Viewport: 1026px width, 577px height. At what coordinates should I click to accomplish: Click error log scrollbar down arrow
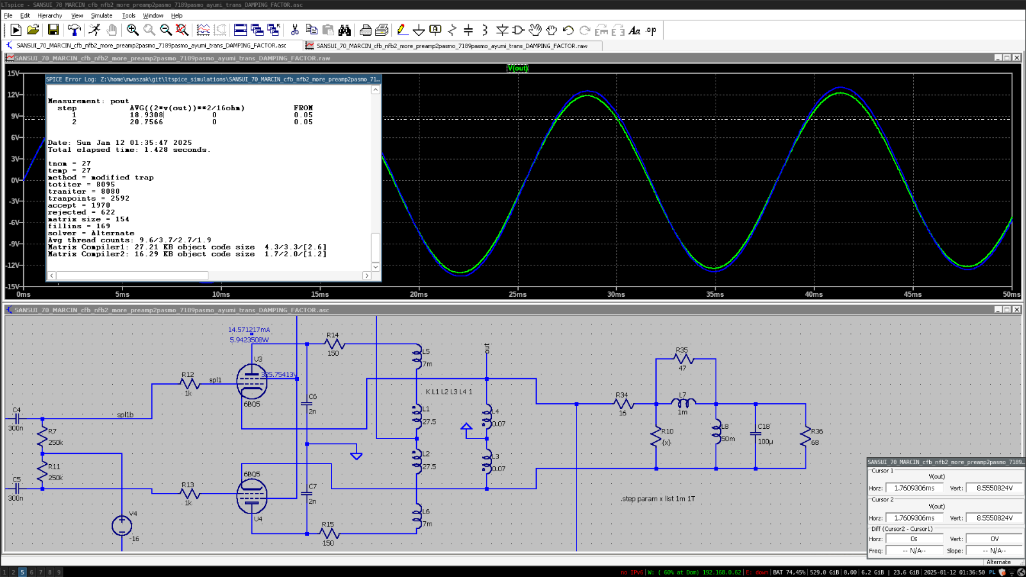(x=376, y=267)
